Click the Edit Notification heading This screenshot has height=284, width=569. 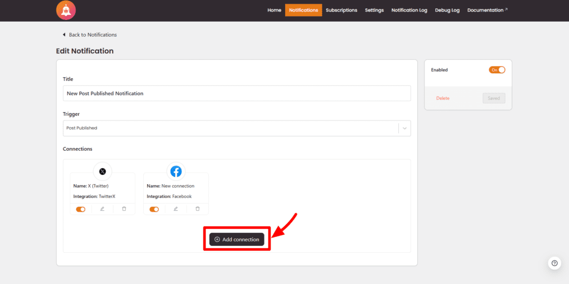tap(85, 51)
